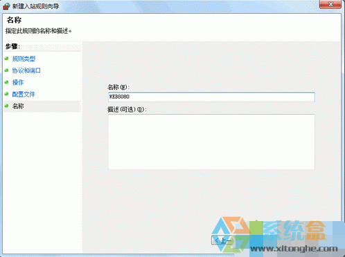Screen dimensions: 345x257
Task: Go to the 操作 step
Action: coord(18,82)
